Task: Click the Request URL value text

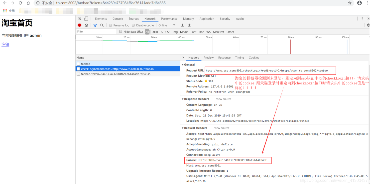Action: coord(267,70)
